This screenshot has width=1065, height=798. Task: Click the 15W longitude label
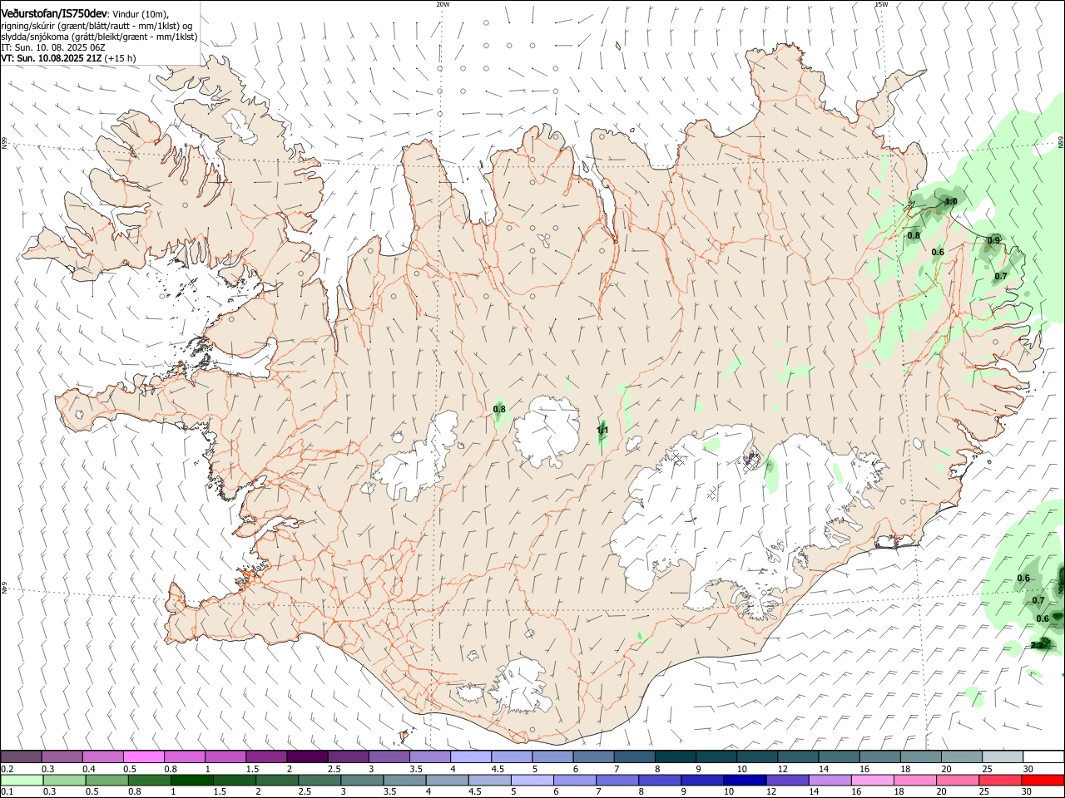tap(881, 4)
